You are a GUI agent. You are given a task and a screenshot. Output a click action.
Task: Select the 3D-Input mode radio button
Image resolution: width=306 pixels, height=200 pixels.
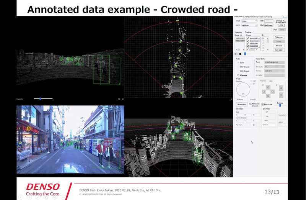point(238,67)
